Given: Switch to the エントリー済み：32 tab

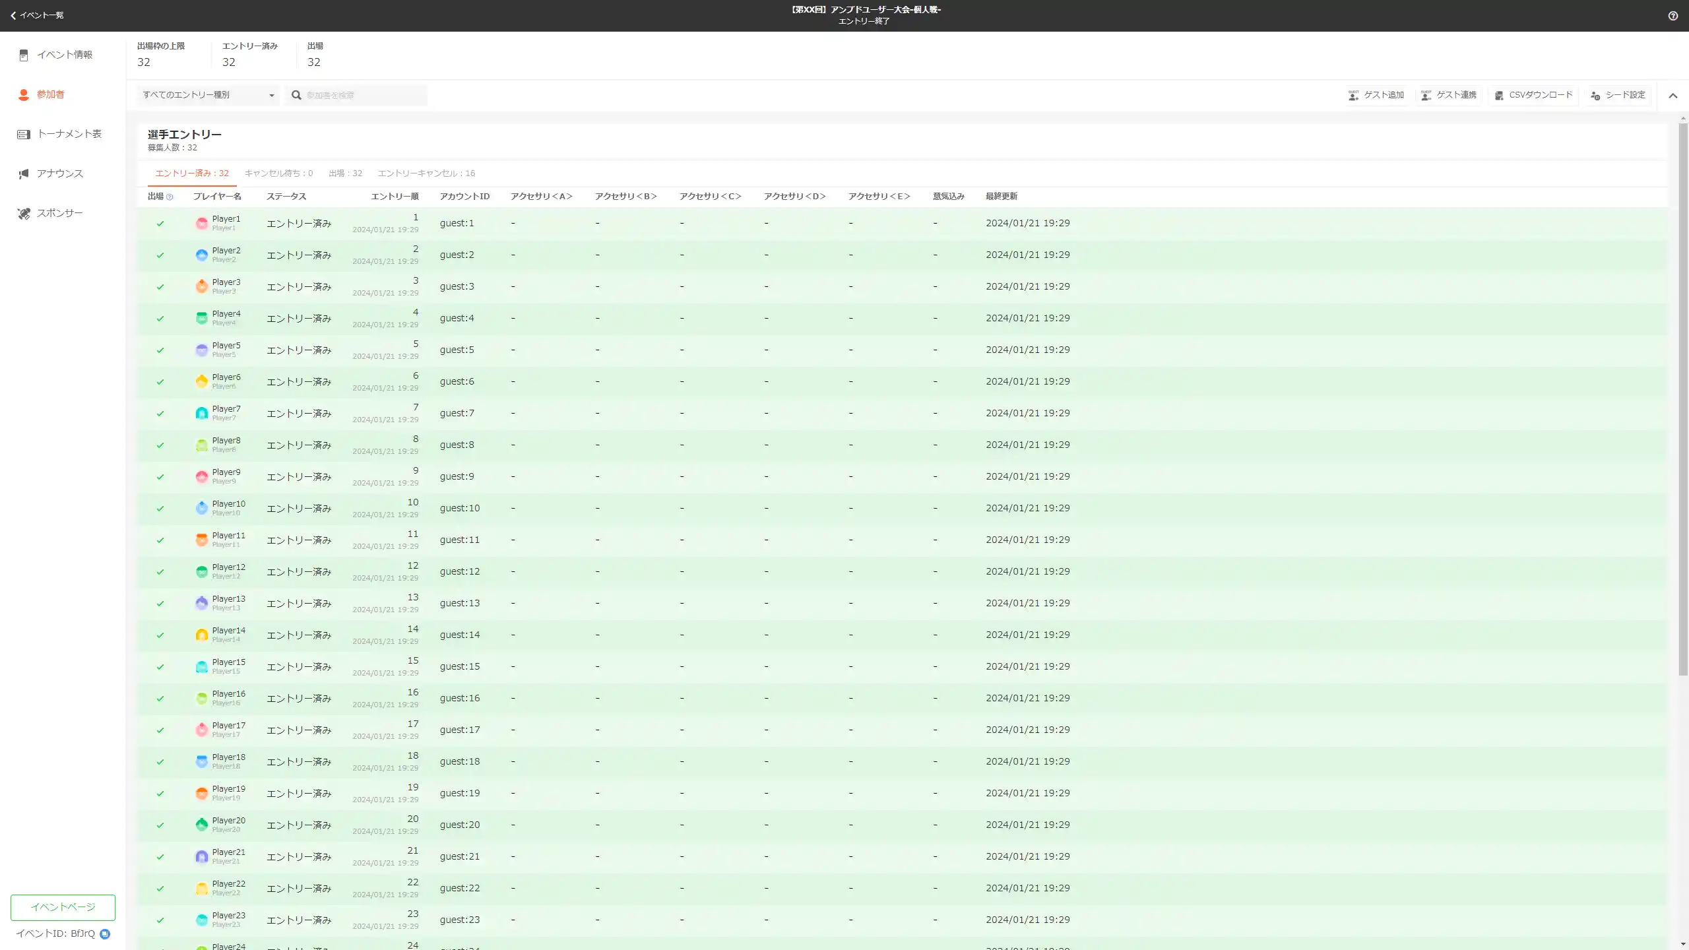Looking at the screenshot, I should [192, 174].
